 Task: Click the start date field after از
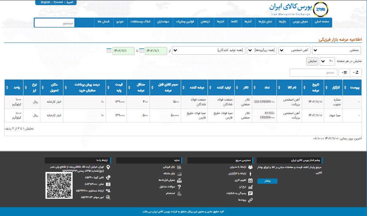pos(156,51)
